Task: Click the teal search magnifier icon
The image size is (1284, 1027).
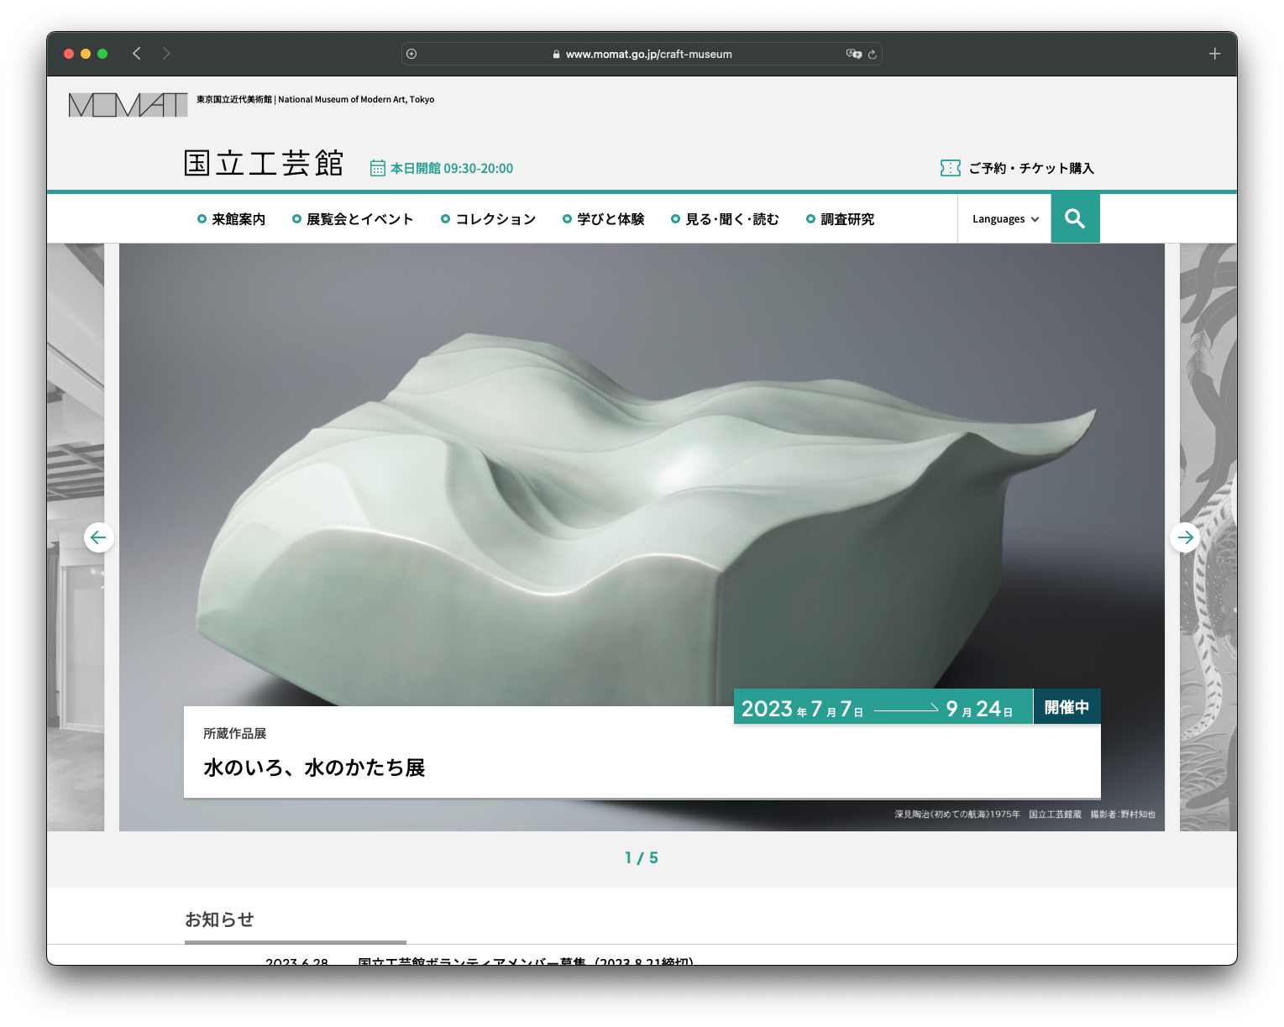Action: 1075,219
